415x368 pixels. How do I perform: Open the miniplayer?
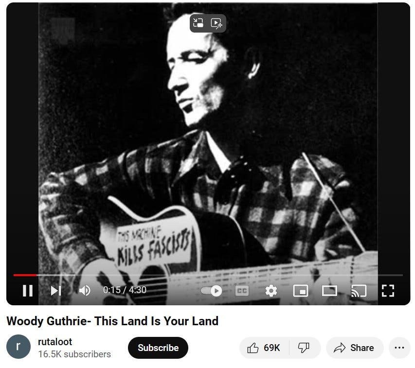[300, 291]
